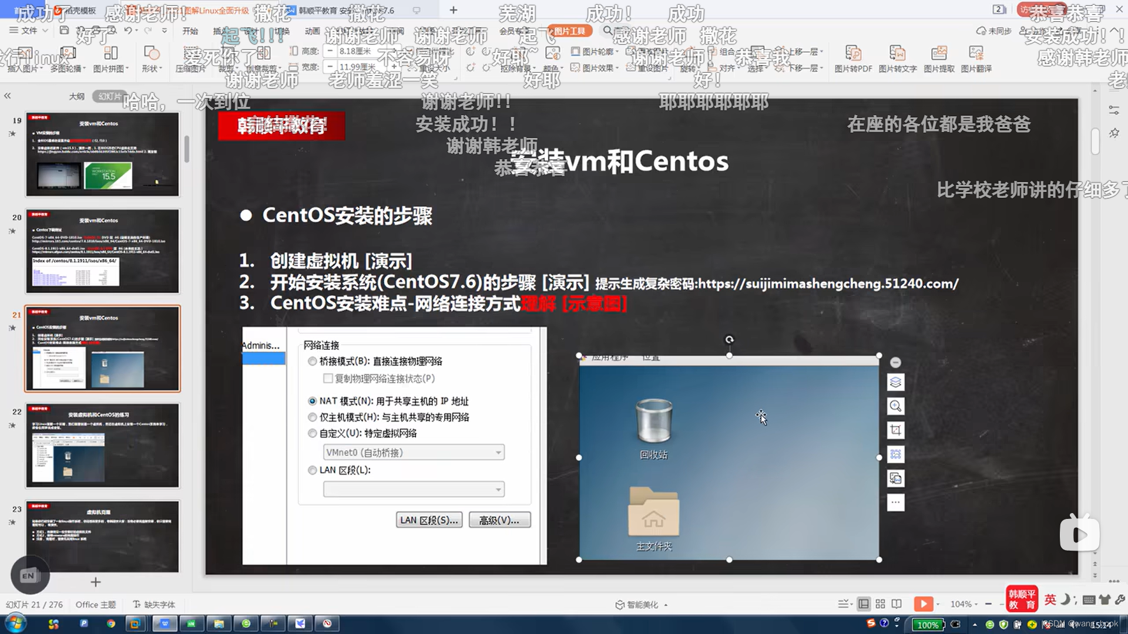Click the 未同步 sync button
The image size is (1128, 634).
coord(994,31)
